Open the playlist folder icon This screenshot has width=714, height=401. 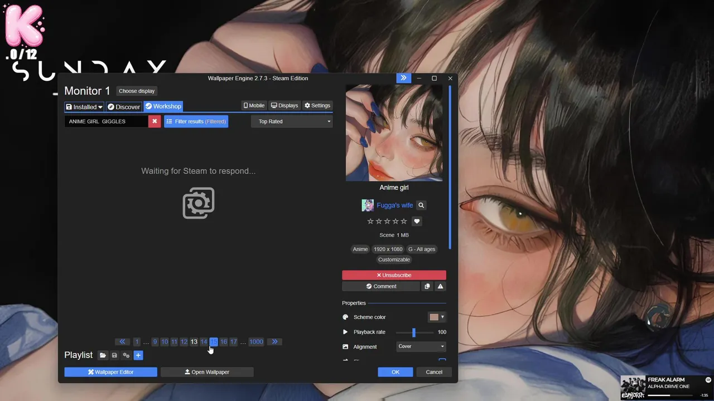pos(103,355)
